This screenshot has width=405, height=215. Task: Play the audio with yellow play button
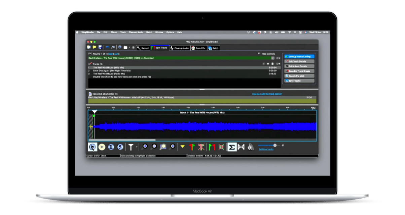102,147
